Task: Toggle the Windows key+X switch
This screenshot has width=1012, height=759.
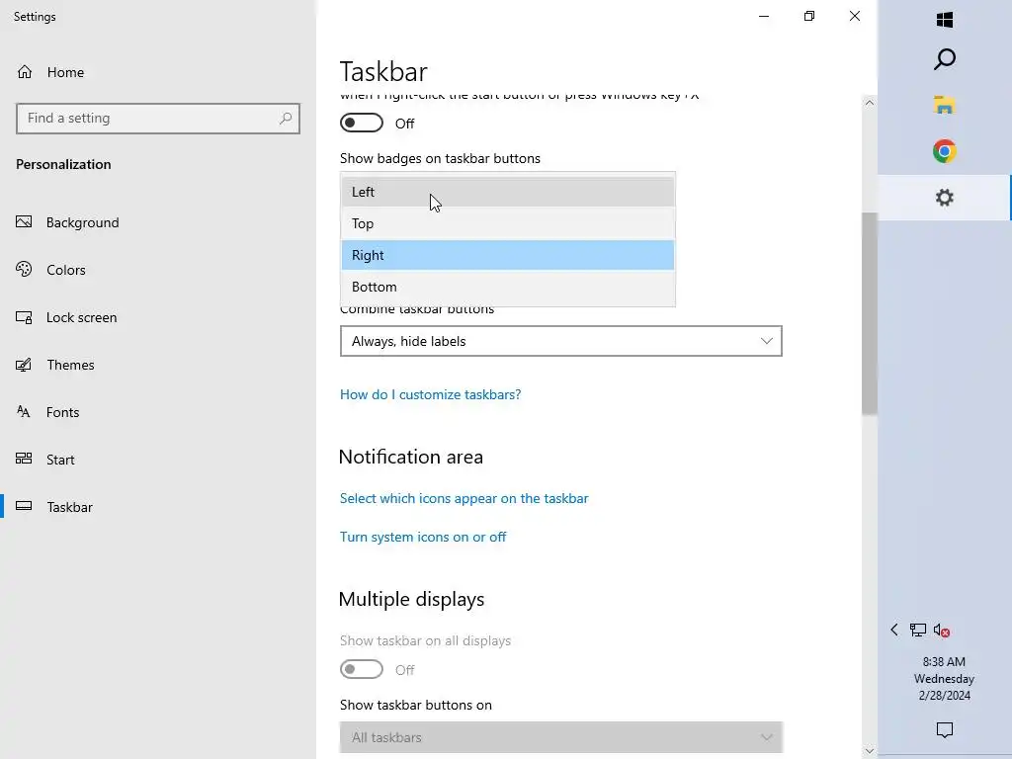Action: coord(362,124)
